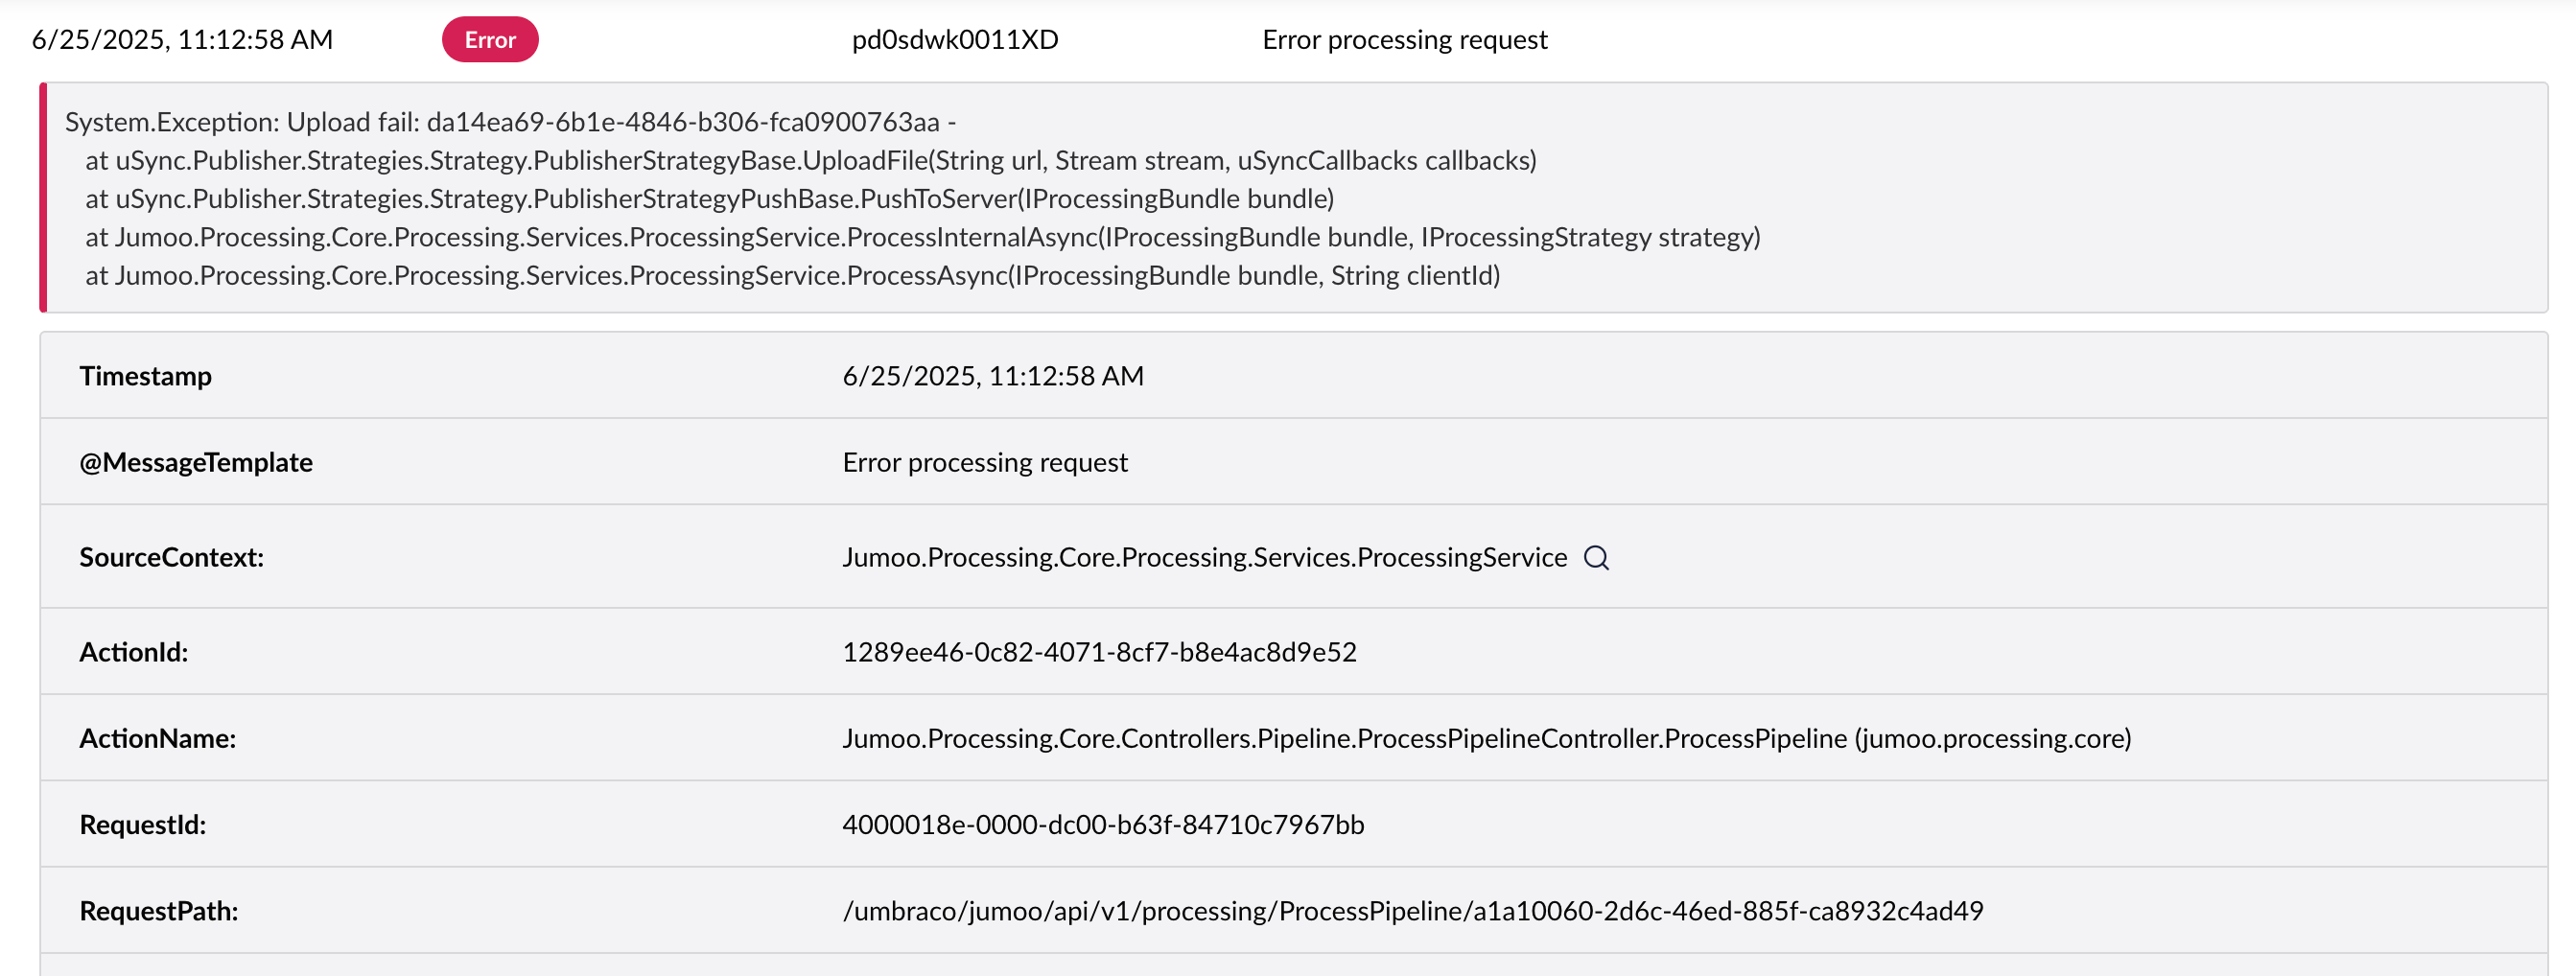This screenshot has width=2576, height=976.
Task: Click the RequestId value 4000018e-0000-dc00
Action: 1103,825
